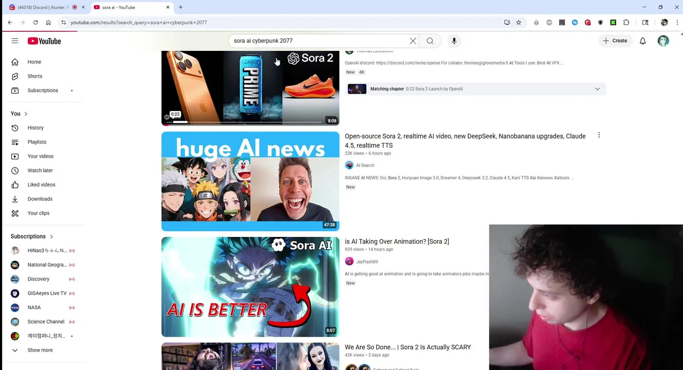The height and width of the screenshot is (370, 683).
Task: Submit search with magnifier button
Action: (x=430, y=41)
